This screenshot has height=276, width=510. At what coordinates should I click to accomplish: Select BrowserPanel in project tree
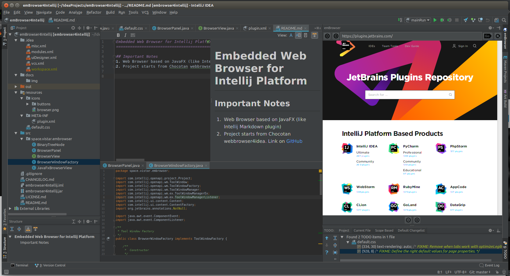[49, 151]
